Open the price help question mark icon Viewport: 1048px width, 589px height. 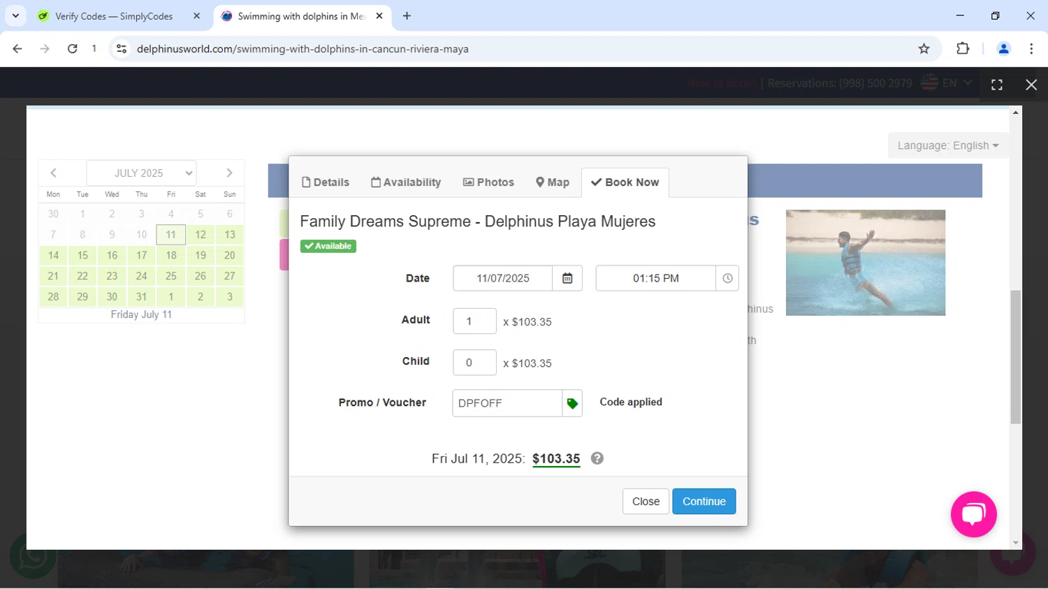[597, 458]
